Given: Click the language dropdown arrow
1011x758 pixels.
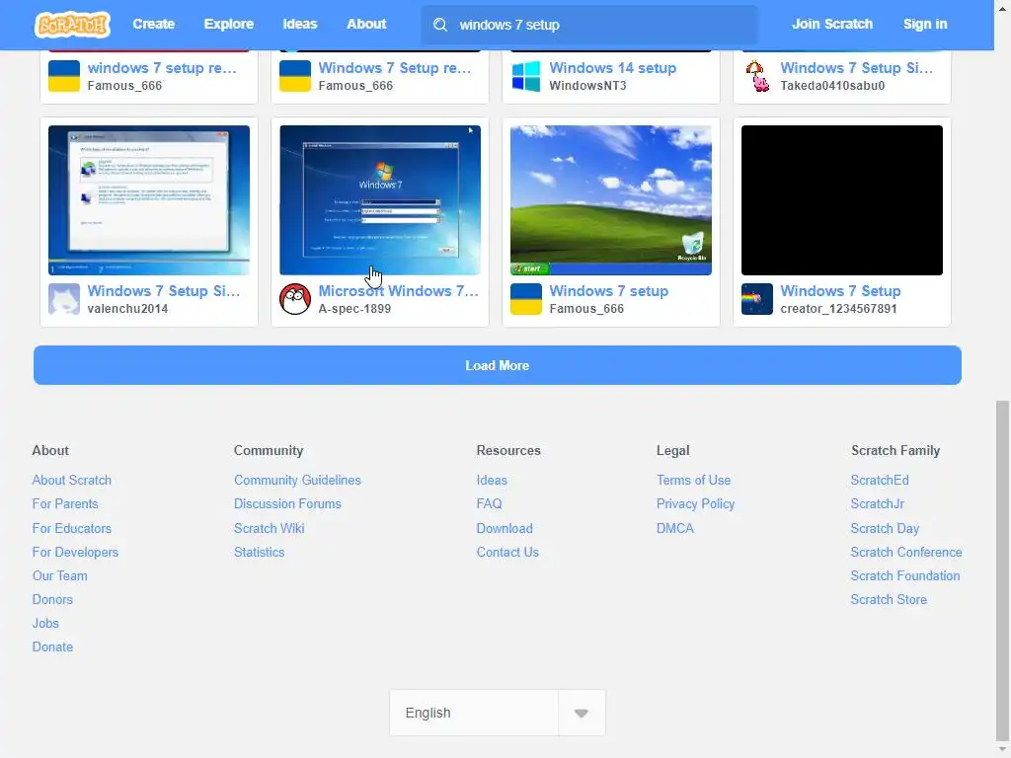Looking at the screenshot, I should click(x=582, y=714).
